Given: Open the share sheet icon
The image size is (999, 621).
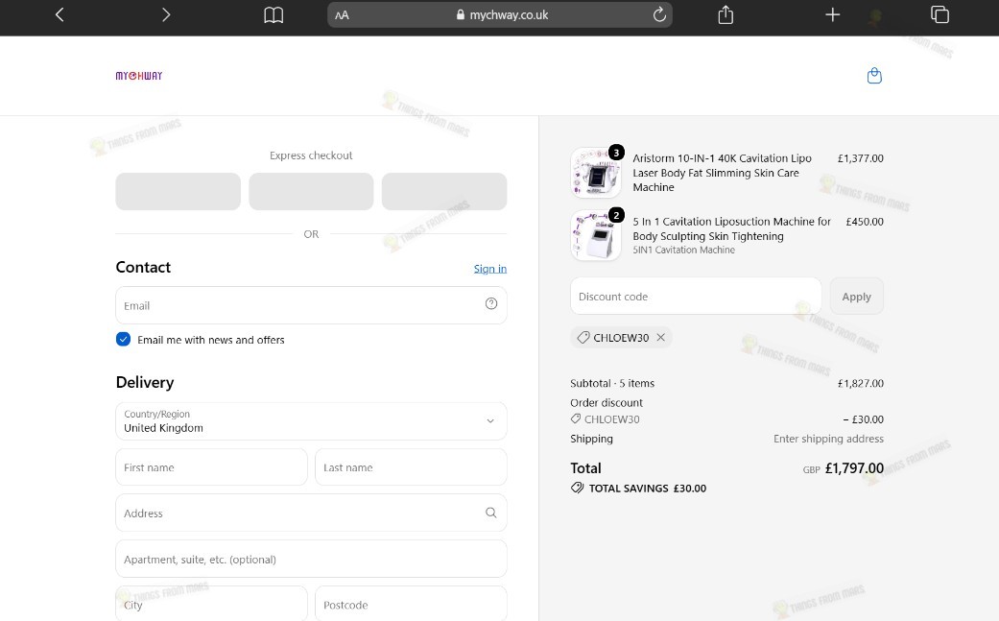Looking at the screenshot, I should click(725, 14).
